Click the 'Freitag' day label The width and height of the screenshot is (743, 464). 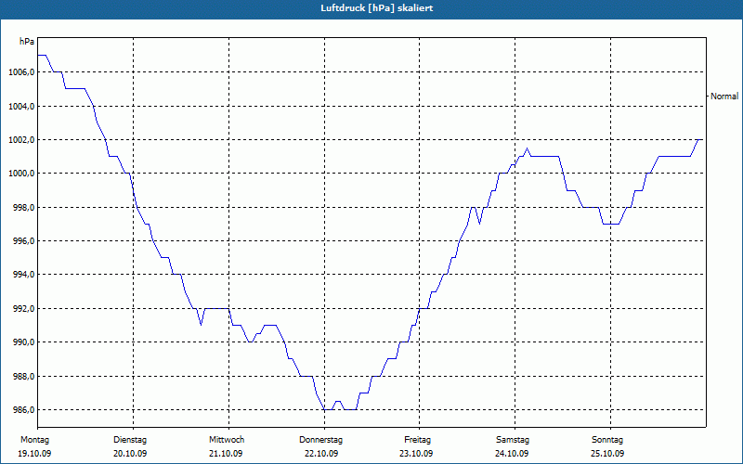pyautogui.click(x=417, y=440)
